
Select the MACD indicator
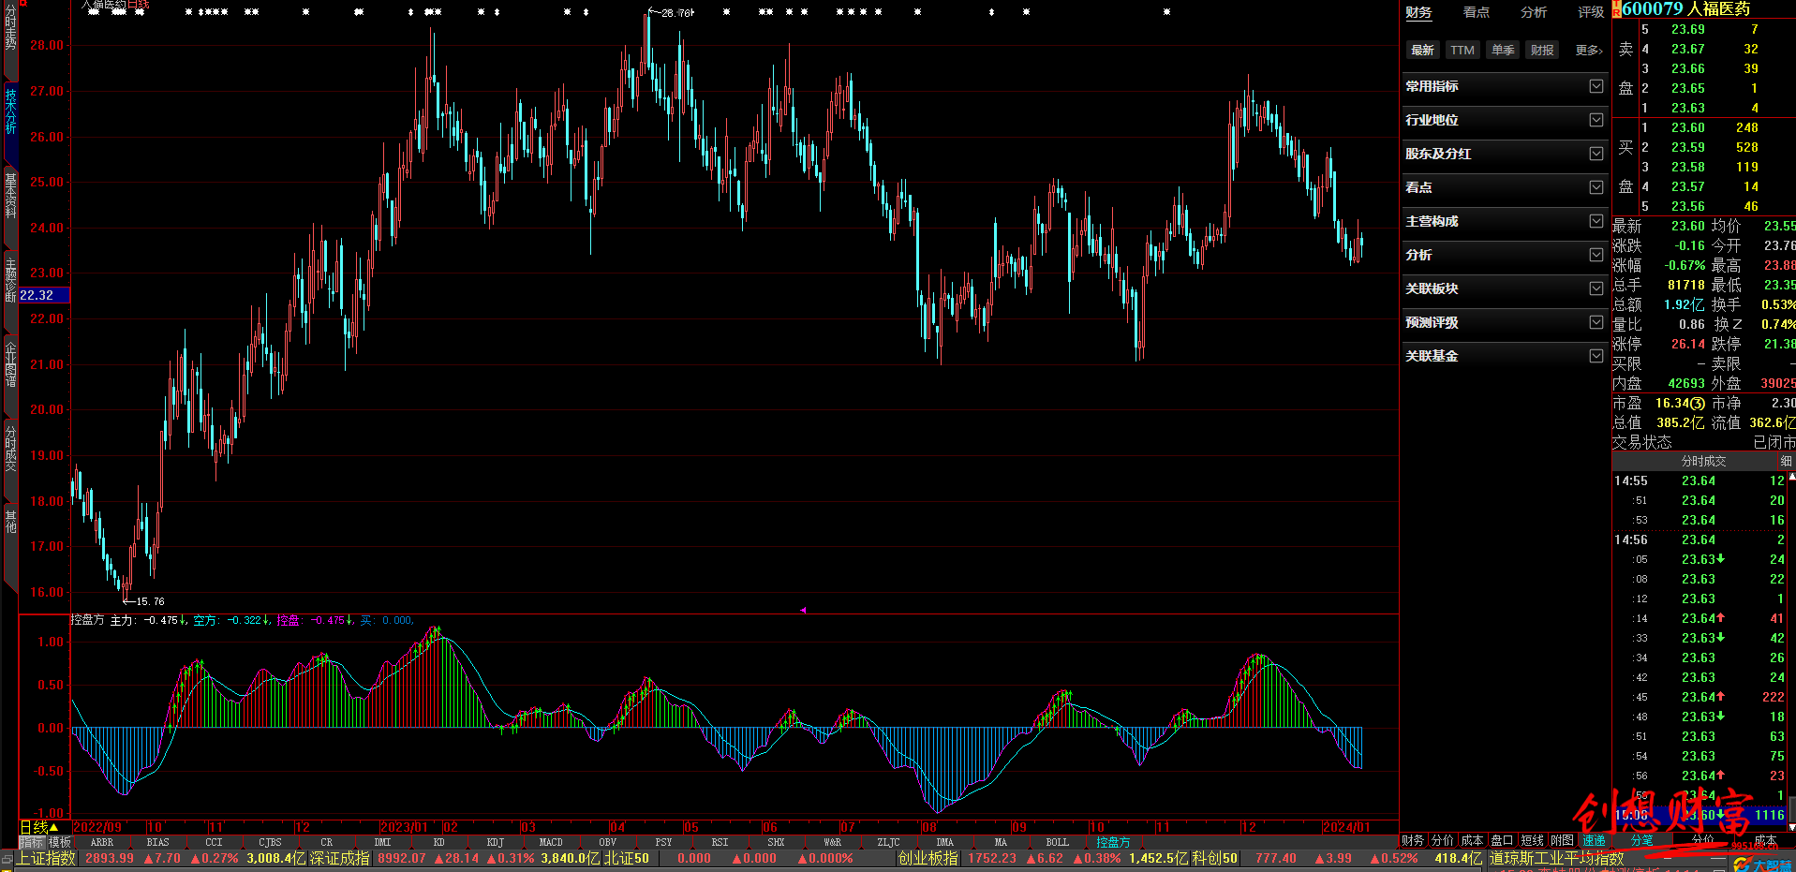(x=551, y=842)
